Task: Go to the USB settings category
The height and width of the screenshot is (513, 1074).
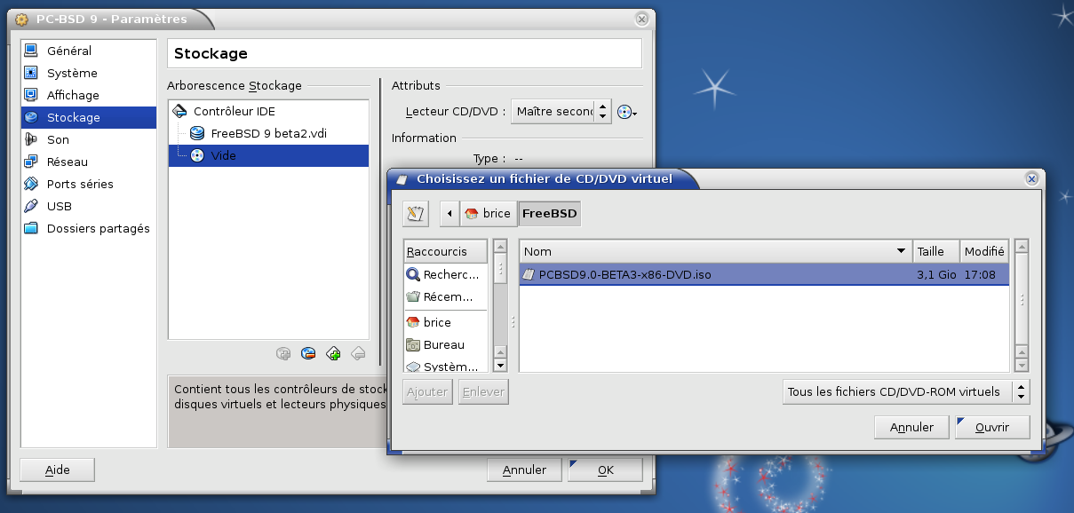Action: tap(60, 206)
